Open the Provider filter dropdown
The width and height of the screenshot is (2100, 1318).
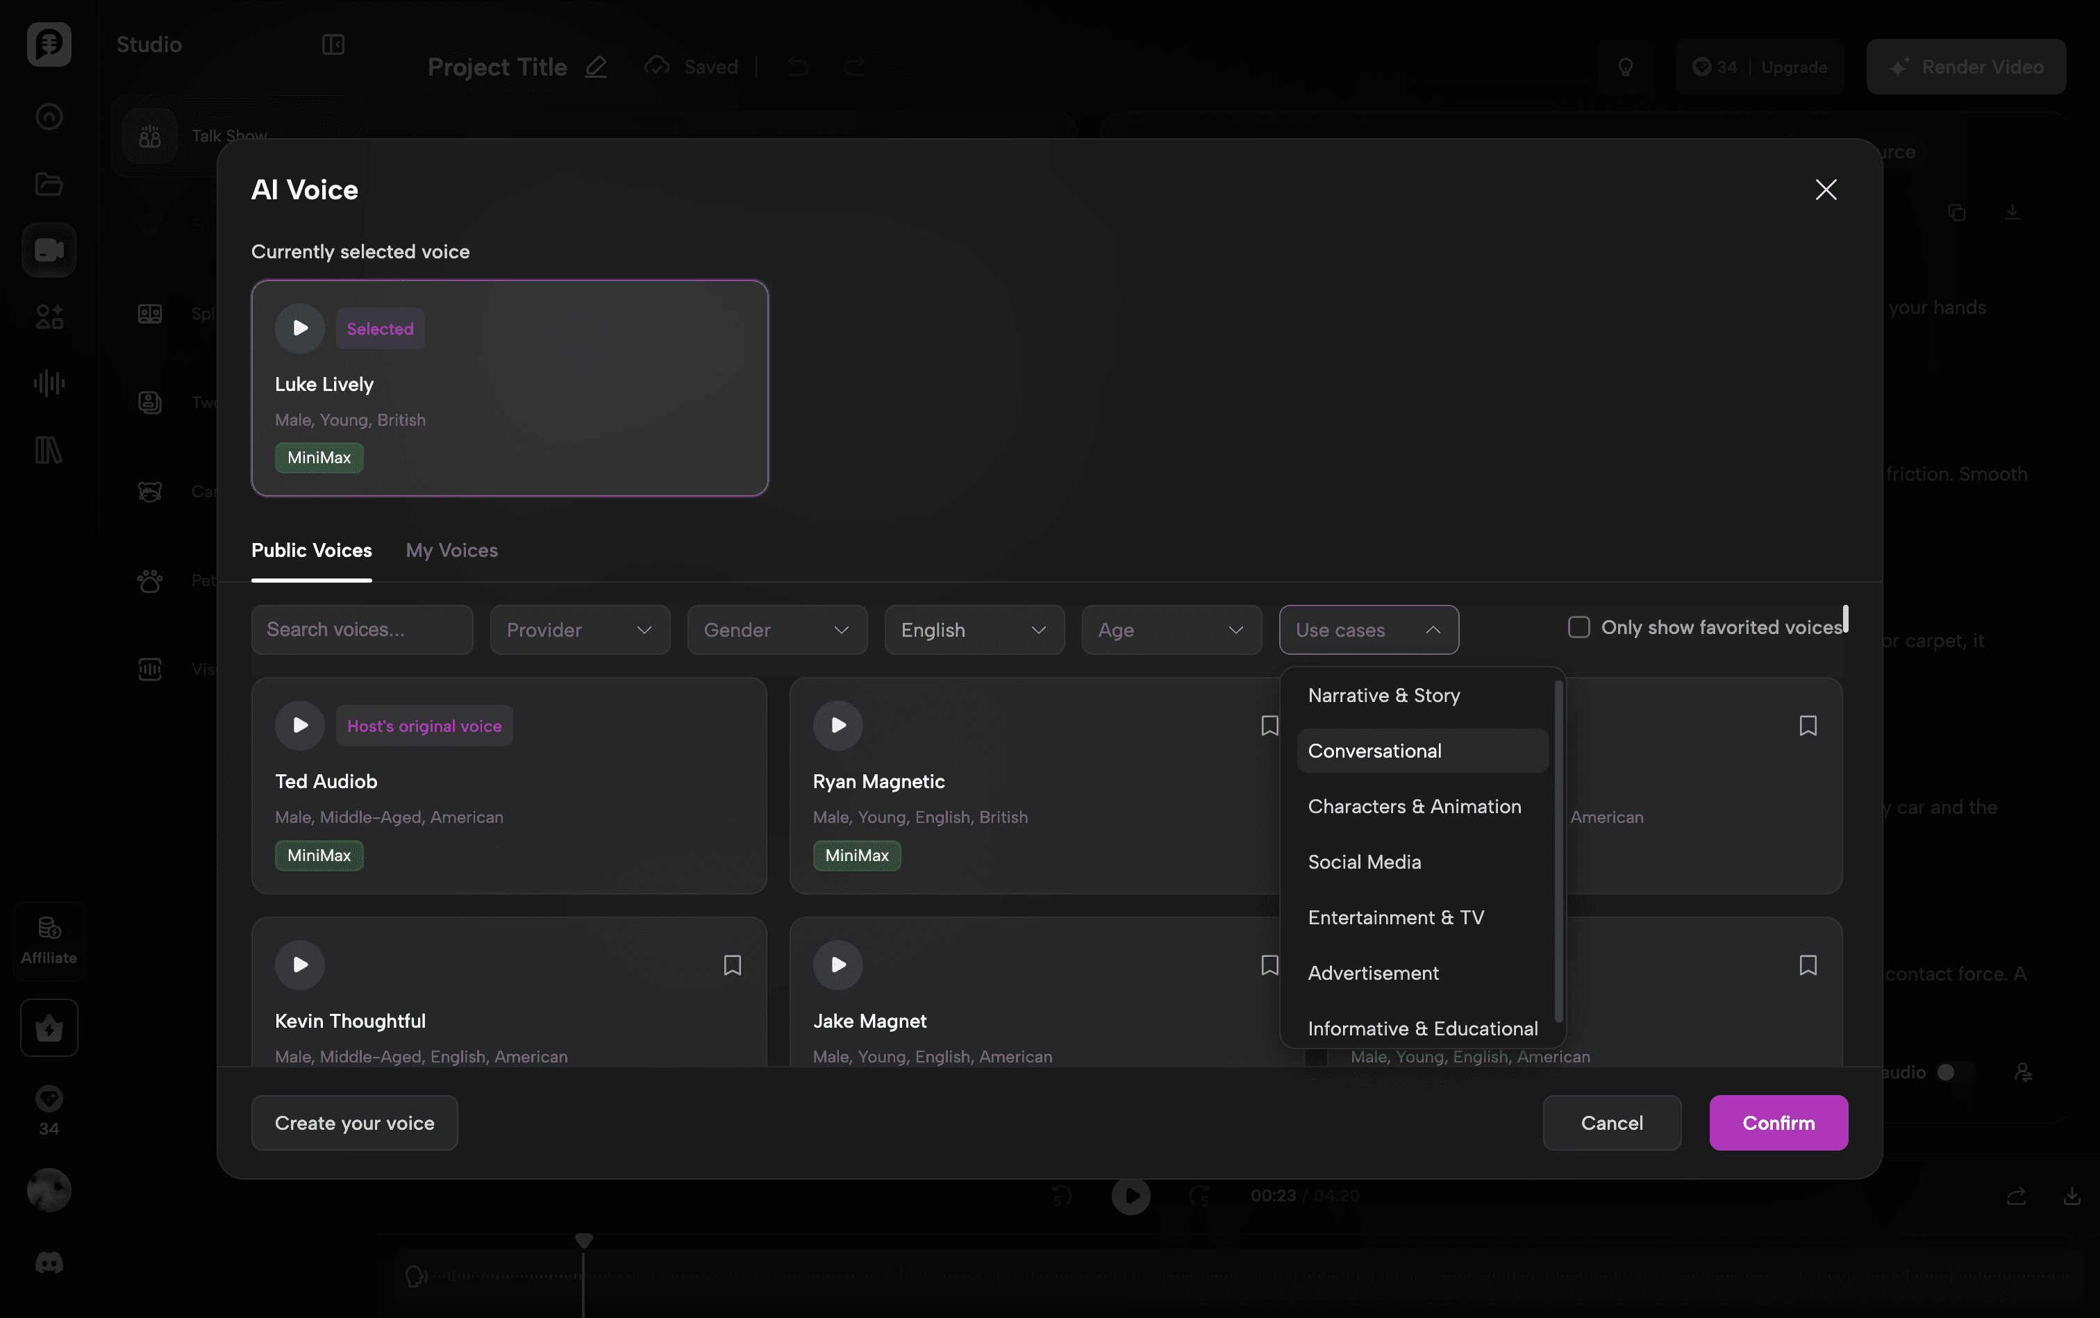[x=580, y=631]
